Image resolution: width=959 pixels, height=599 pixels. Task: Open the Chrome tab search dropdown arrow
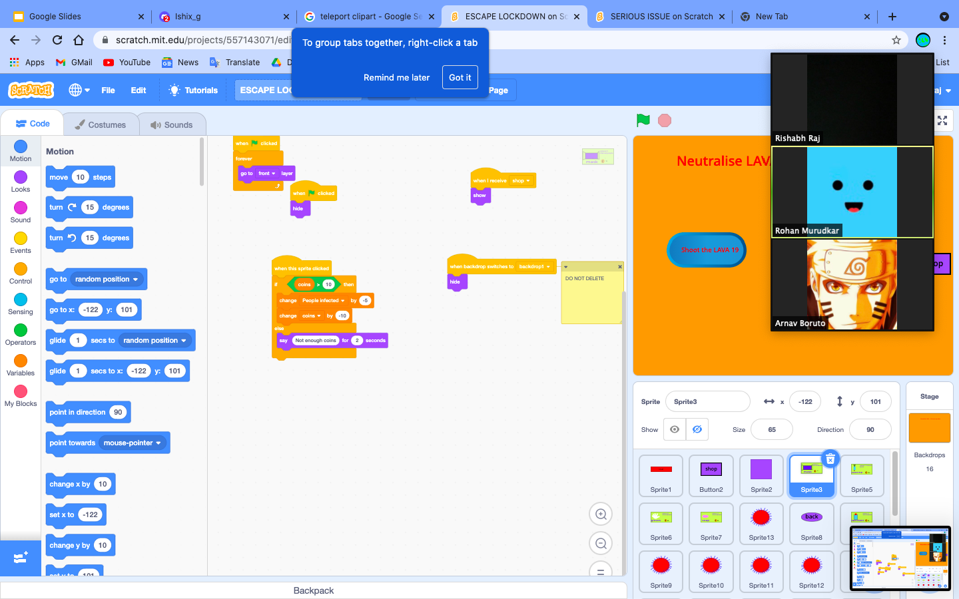click(944, 17)
